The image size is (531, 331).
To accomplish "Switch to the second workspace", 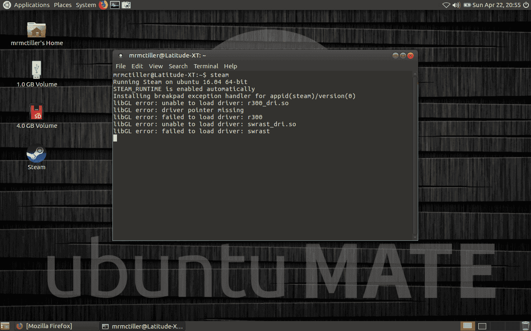I will [x=482, y=326].
